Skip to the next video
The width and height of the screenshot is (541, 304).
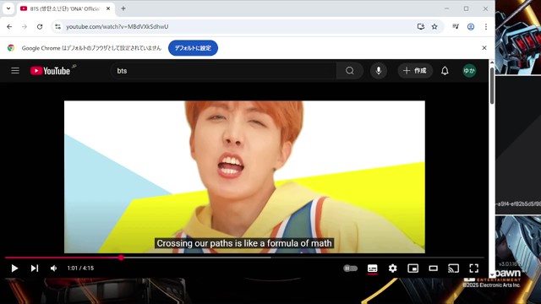point(35,269)
